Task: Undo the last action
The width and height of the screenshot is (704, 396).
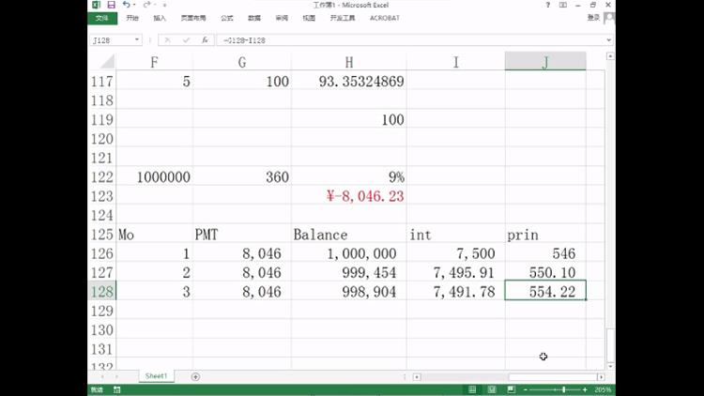Action: click(x=126, y=5)
